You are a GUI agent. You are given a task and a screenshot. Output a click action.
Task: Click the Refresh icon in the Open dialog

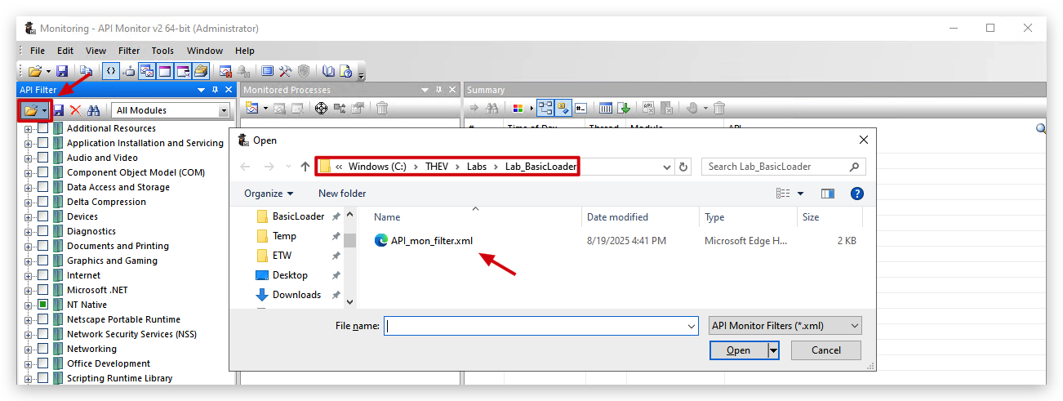(x=683, y=167)
